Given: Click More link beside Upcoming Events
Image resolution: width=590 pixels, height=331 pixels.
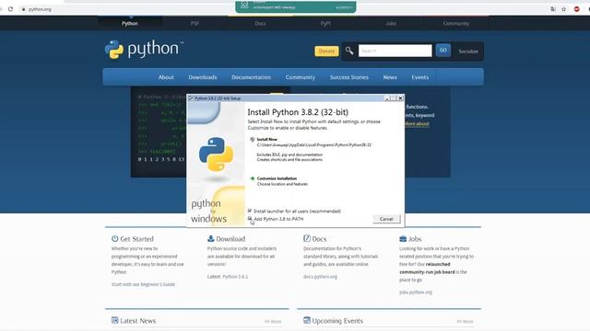Looking at the screenshot, I should coord(465,322).
